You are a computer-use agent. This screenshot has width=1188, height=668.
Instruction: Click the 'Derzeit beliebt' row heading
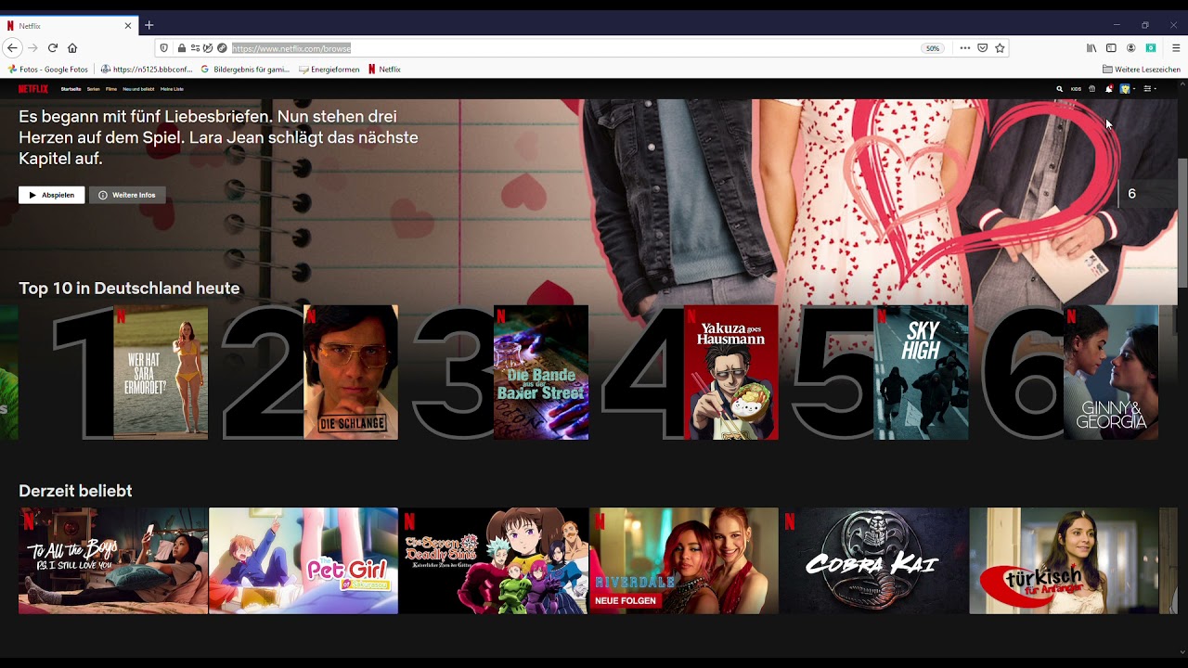75,491
